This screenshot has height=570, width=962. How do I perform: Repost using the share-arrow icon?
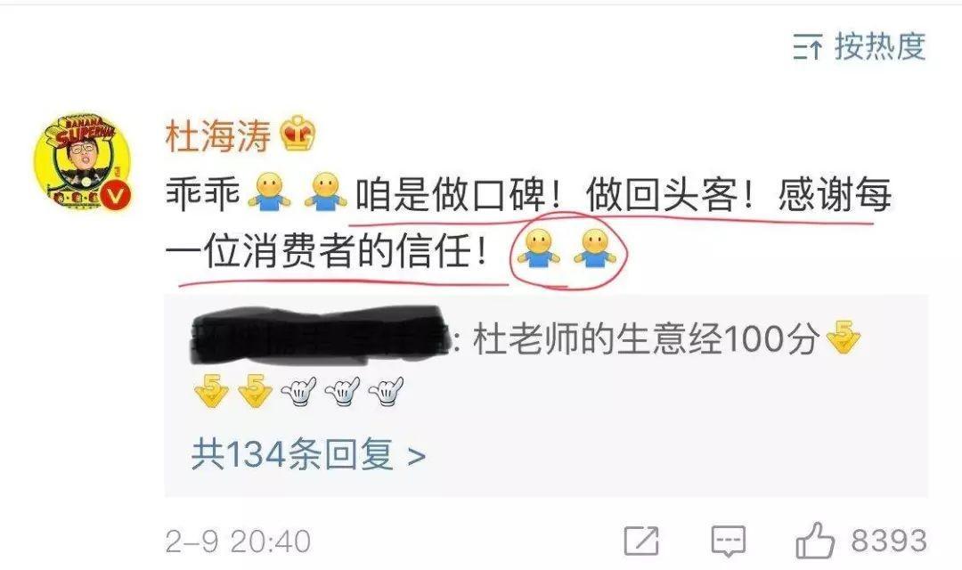641,541
